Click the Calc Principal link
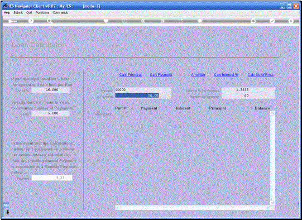302x220 pixels. 131,75
